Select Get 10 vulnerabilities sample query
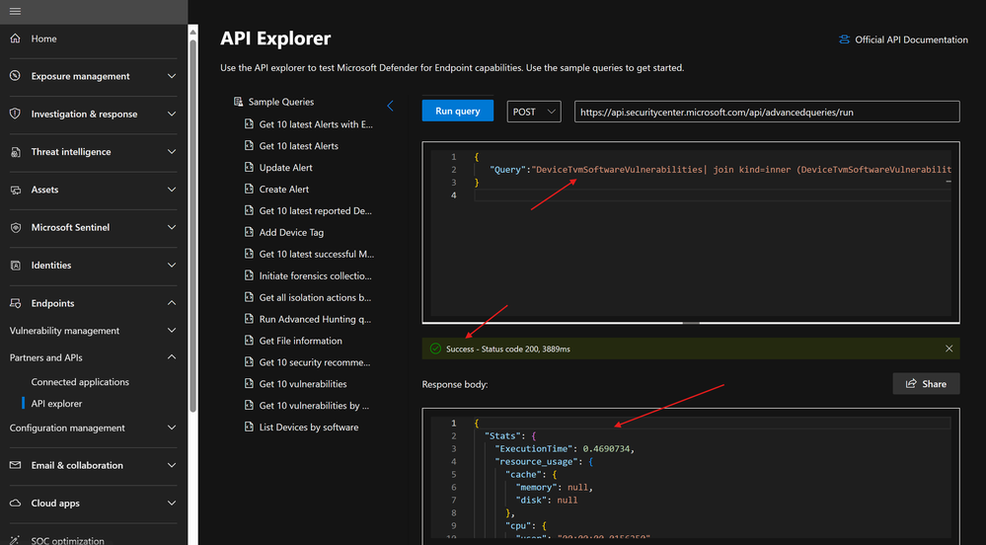986x545 pixels. tap(303, 383)
